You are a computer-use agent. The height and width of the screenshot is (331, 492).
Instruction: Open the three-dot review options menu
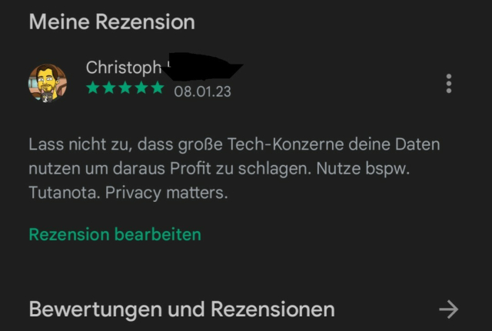tap(449, 84)
